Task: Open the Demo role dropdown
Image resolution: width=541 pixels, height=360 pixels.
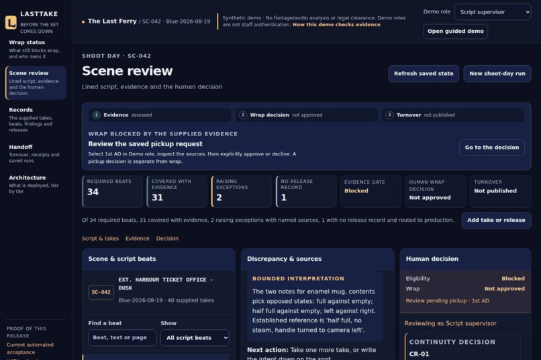Action: coord(493,12)
